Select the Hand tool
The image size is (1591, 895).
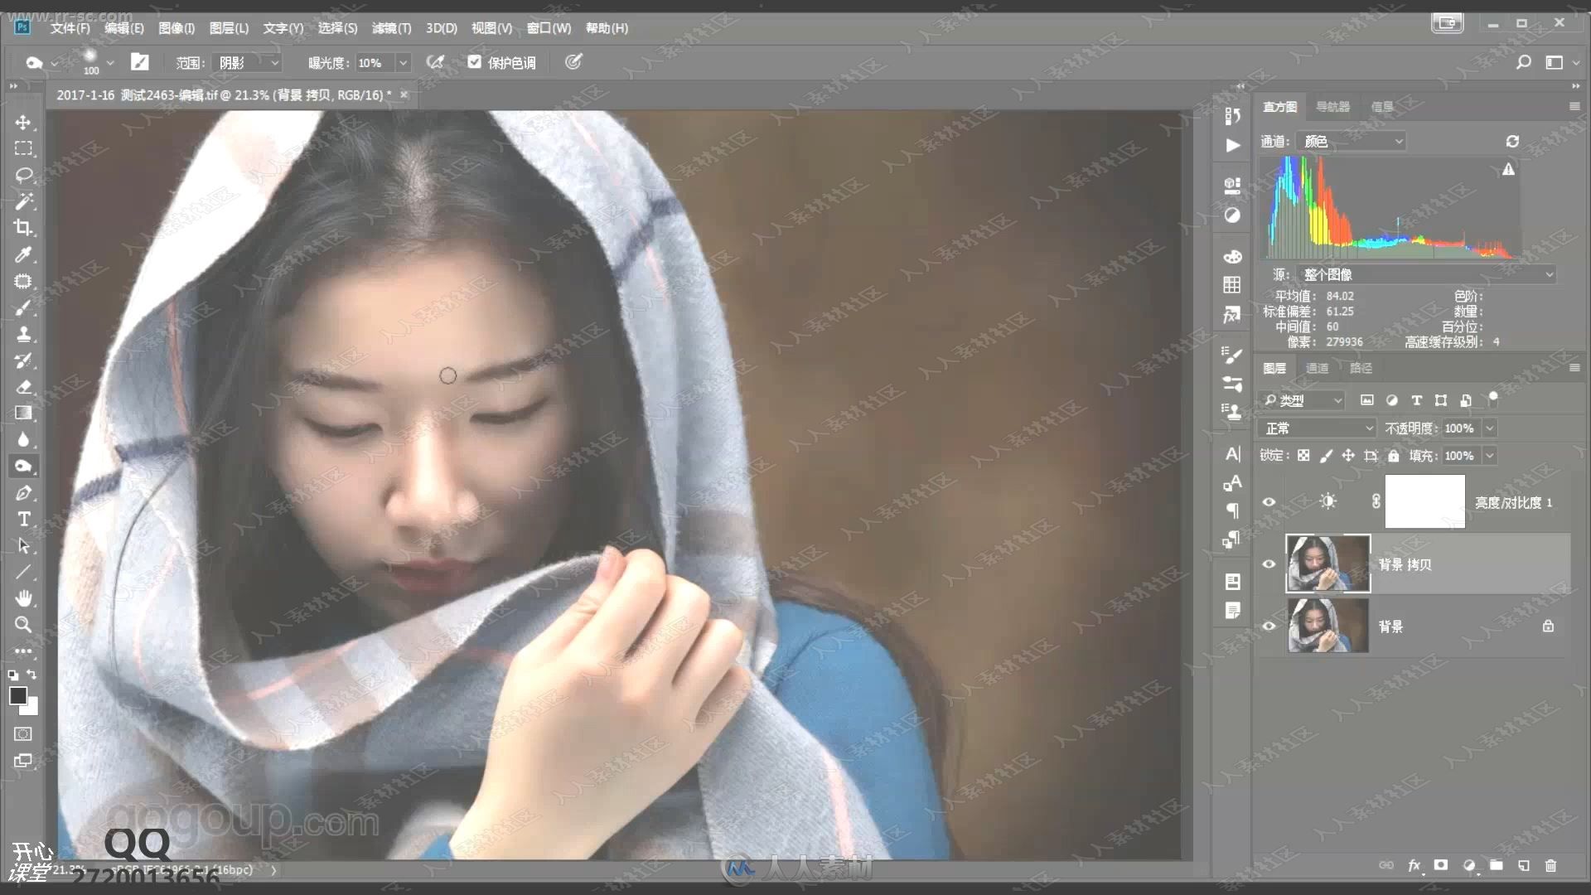click(x=23, y=598)
